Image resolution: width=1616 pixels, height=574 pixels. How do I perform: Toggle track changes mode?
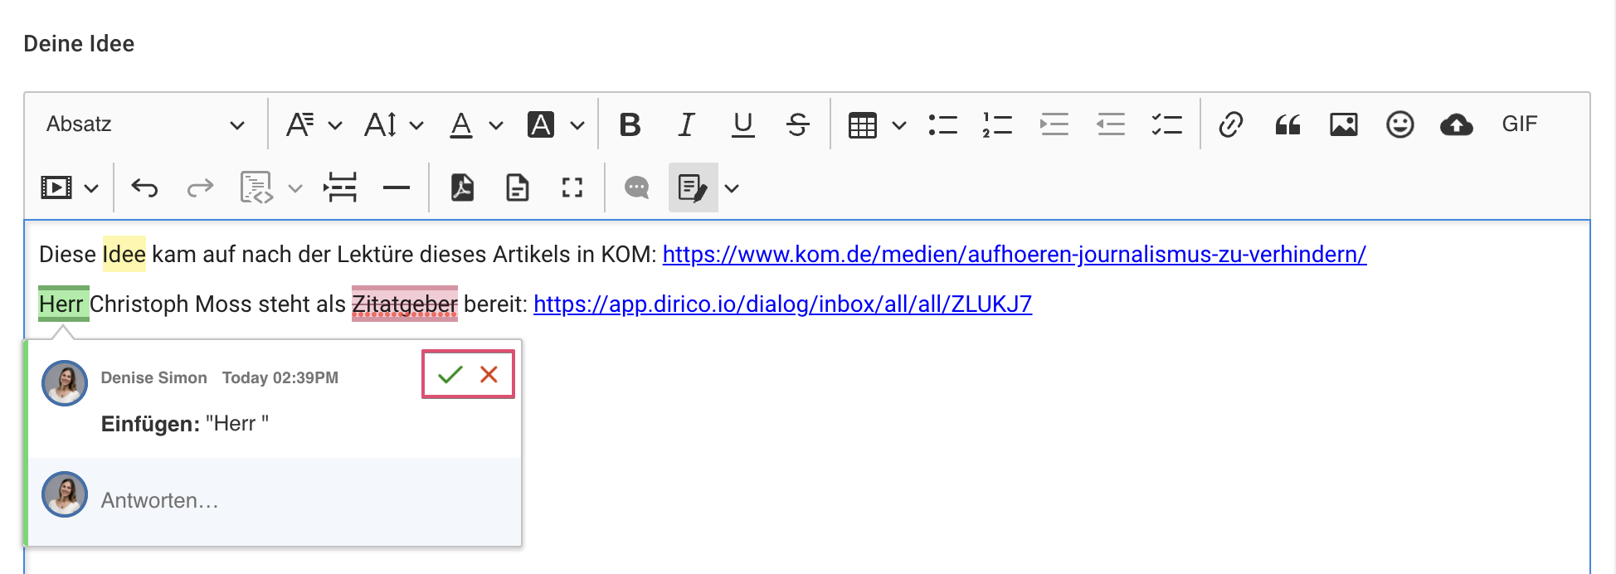tap(693, 187)
